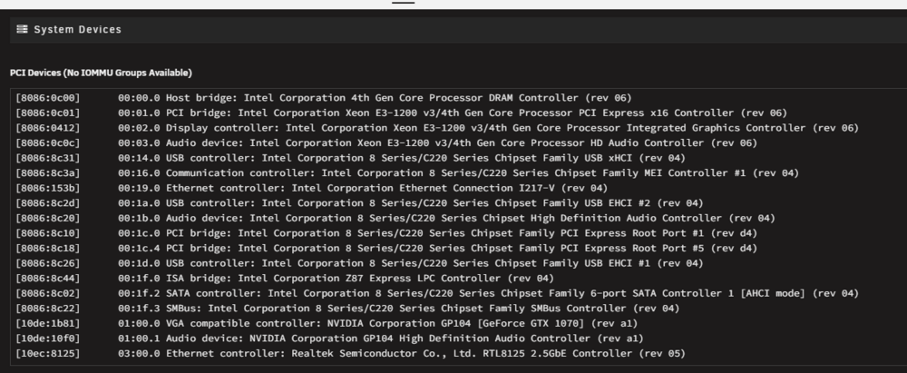Image resolution: width=907 pixels, height=373 pixels.
Task: Select the USB EHCI #2 controller row
Action: point(359,203)
